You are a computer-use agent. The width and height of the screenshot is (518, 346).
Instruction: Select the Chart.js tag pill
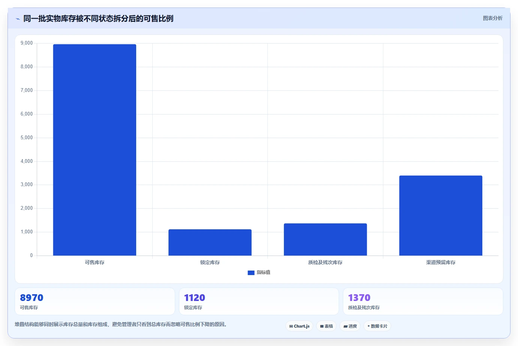[299, 326]
